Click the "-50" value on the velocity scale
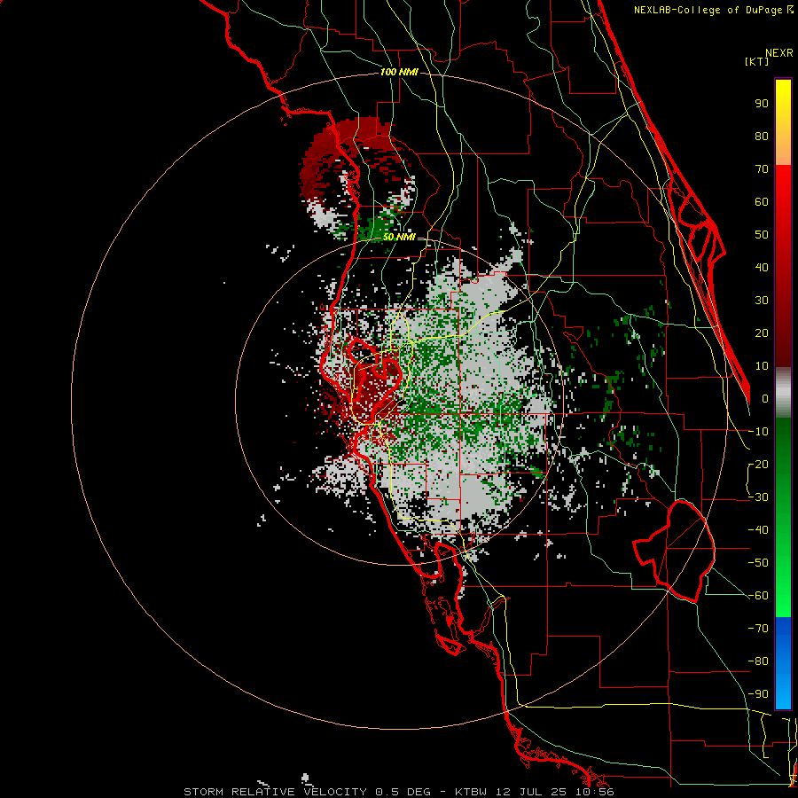798x798 pixels. click(758, 563)
